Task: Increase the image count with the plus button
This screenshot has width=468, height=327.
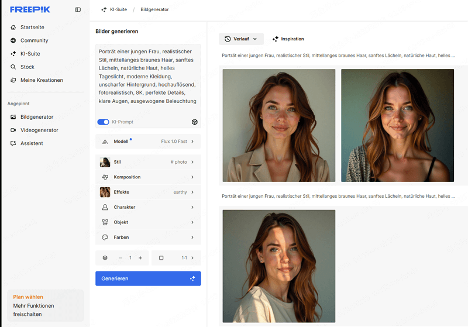Action: coord(140,258)
